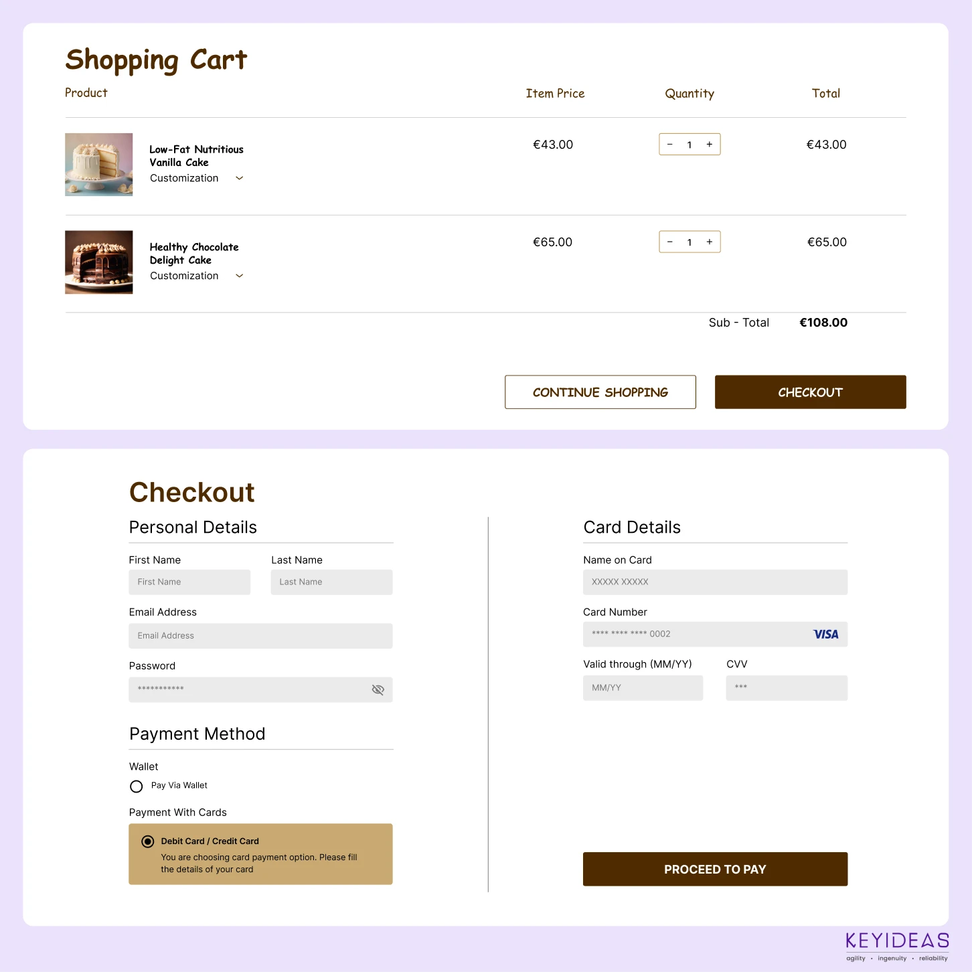Click the VISA logo in Card Number field
972x972 pixels.
(x=825, y=635)
